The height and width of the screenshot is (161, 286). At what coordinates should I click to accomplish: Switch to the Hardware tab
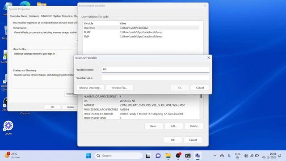pos(34,16)
